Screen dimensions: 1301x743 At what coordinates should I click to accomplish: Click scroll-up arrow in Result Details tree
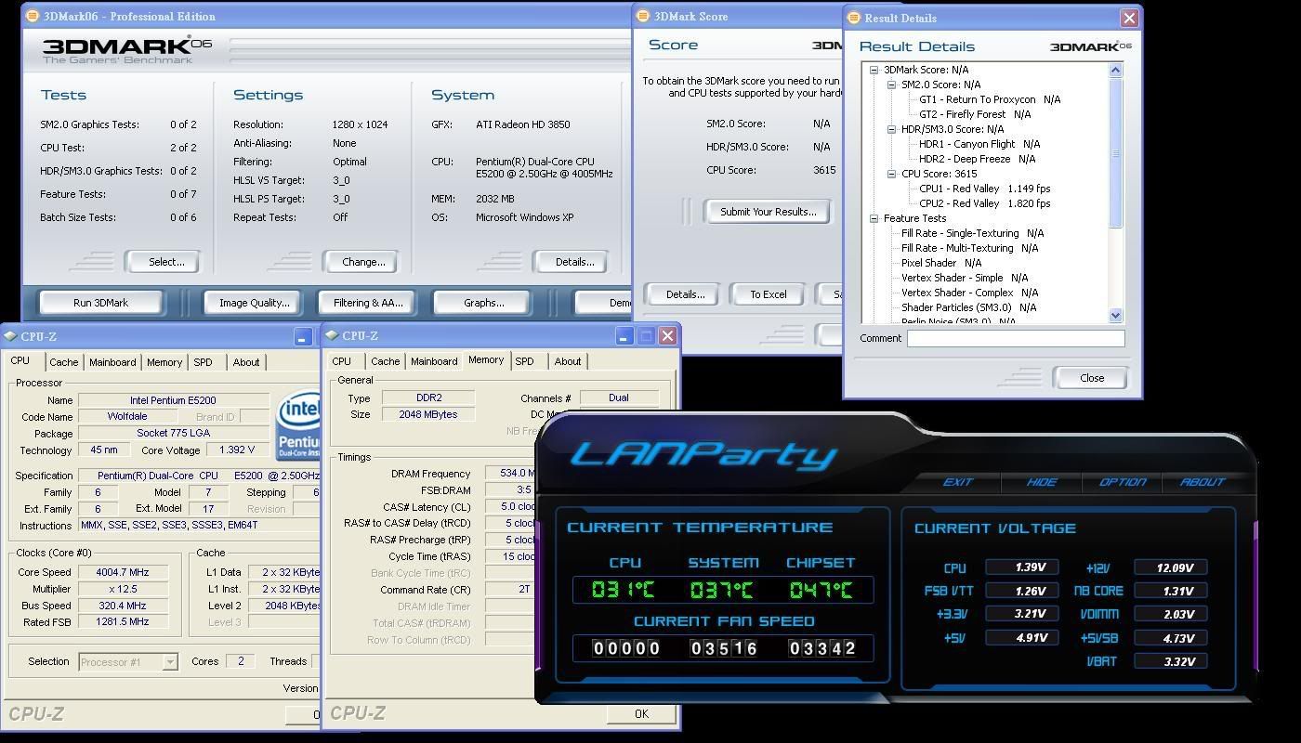tap(1116, 70)
